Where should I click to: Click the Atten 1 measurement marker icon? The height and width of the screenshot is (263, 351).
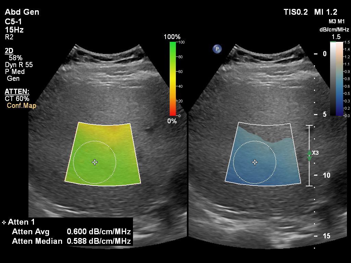click(4, 223)
